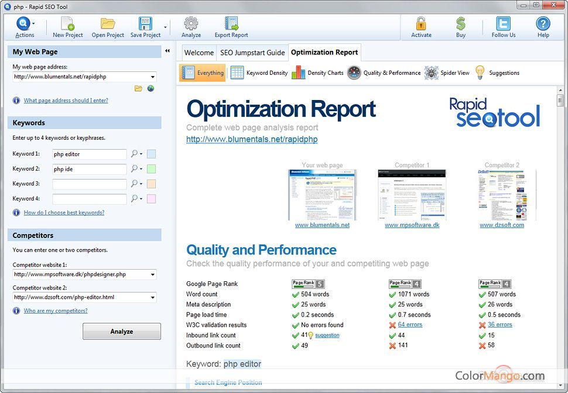Click magnifier icon beside Keyword 1
The width and height of the screenshot is (568, 393).
pyautogui.click(x=135, y=154)
